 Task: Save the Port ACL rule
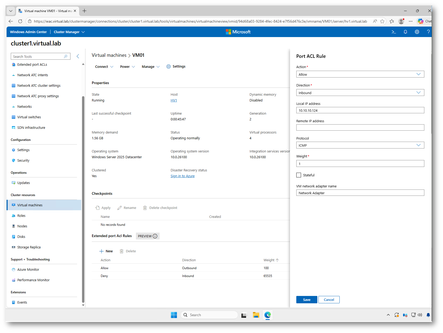(307, 300)
